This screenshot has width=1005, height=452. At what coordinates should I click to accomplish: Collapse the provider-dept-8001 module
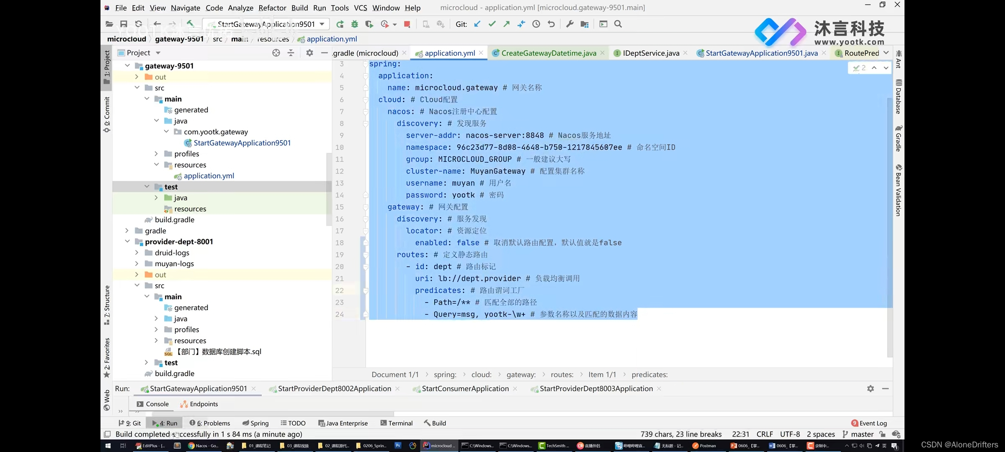(x=127, y=241)
